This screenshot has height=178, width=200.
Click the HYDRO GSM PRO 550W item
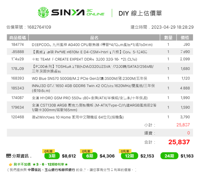coord(90,98)
